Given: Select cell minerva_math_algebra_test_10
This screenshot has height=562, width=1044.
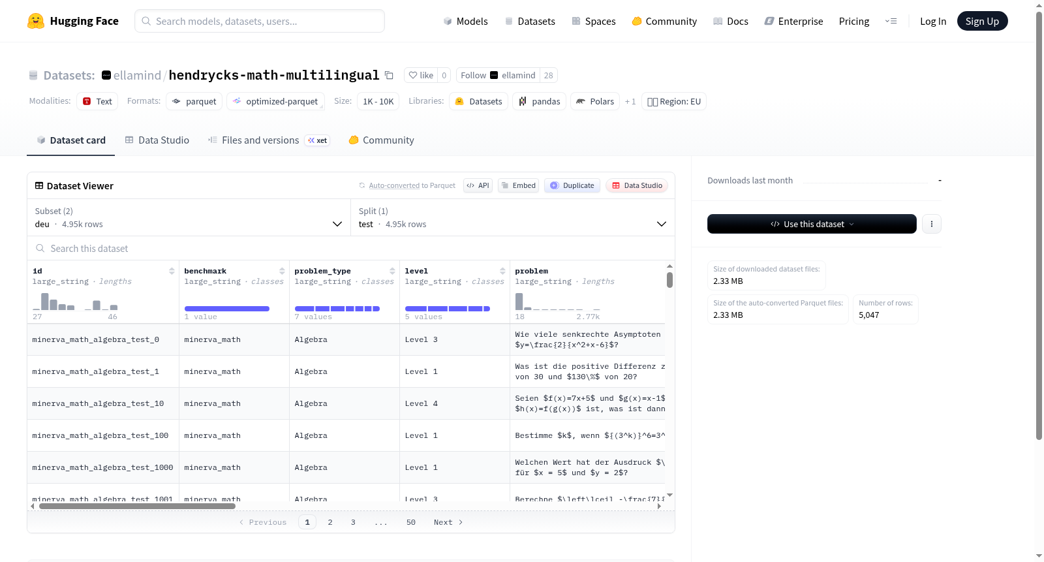Looking at the screenshot, I should [x=103, y=403].
